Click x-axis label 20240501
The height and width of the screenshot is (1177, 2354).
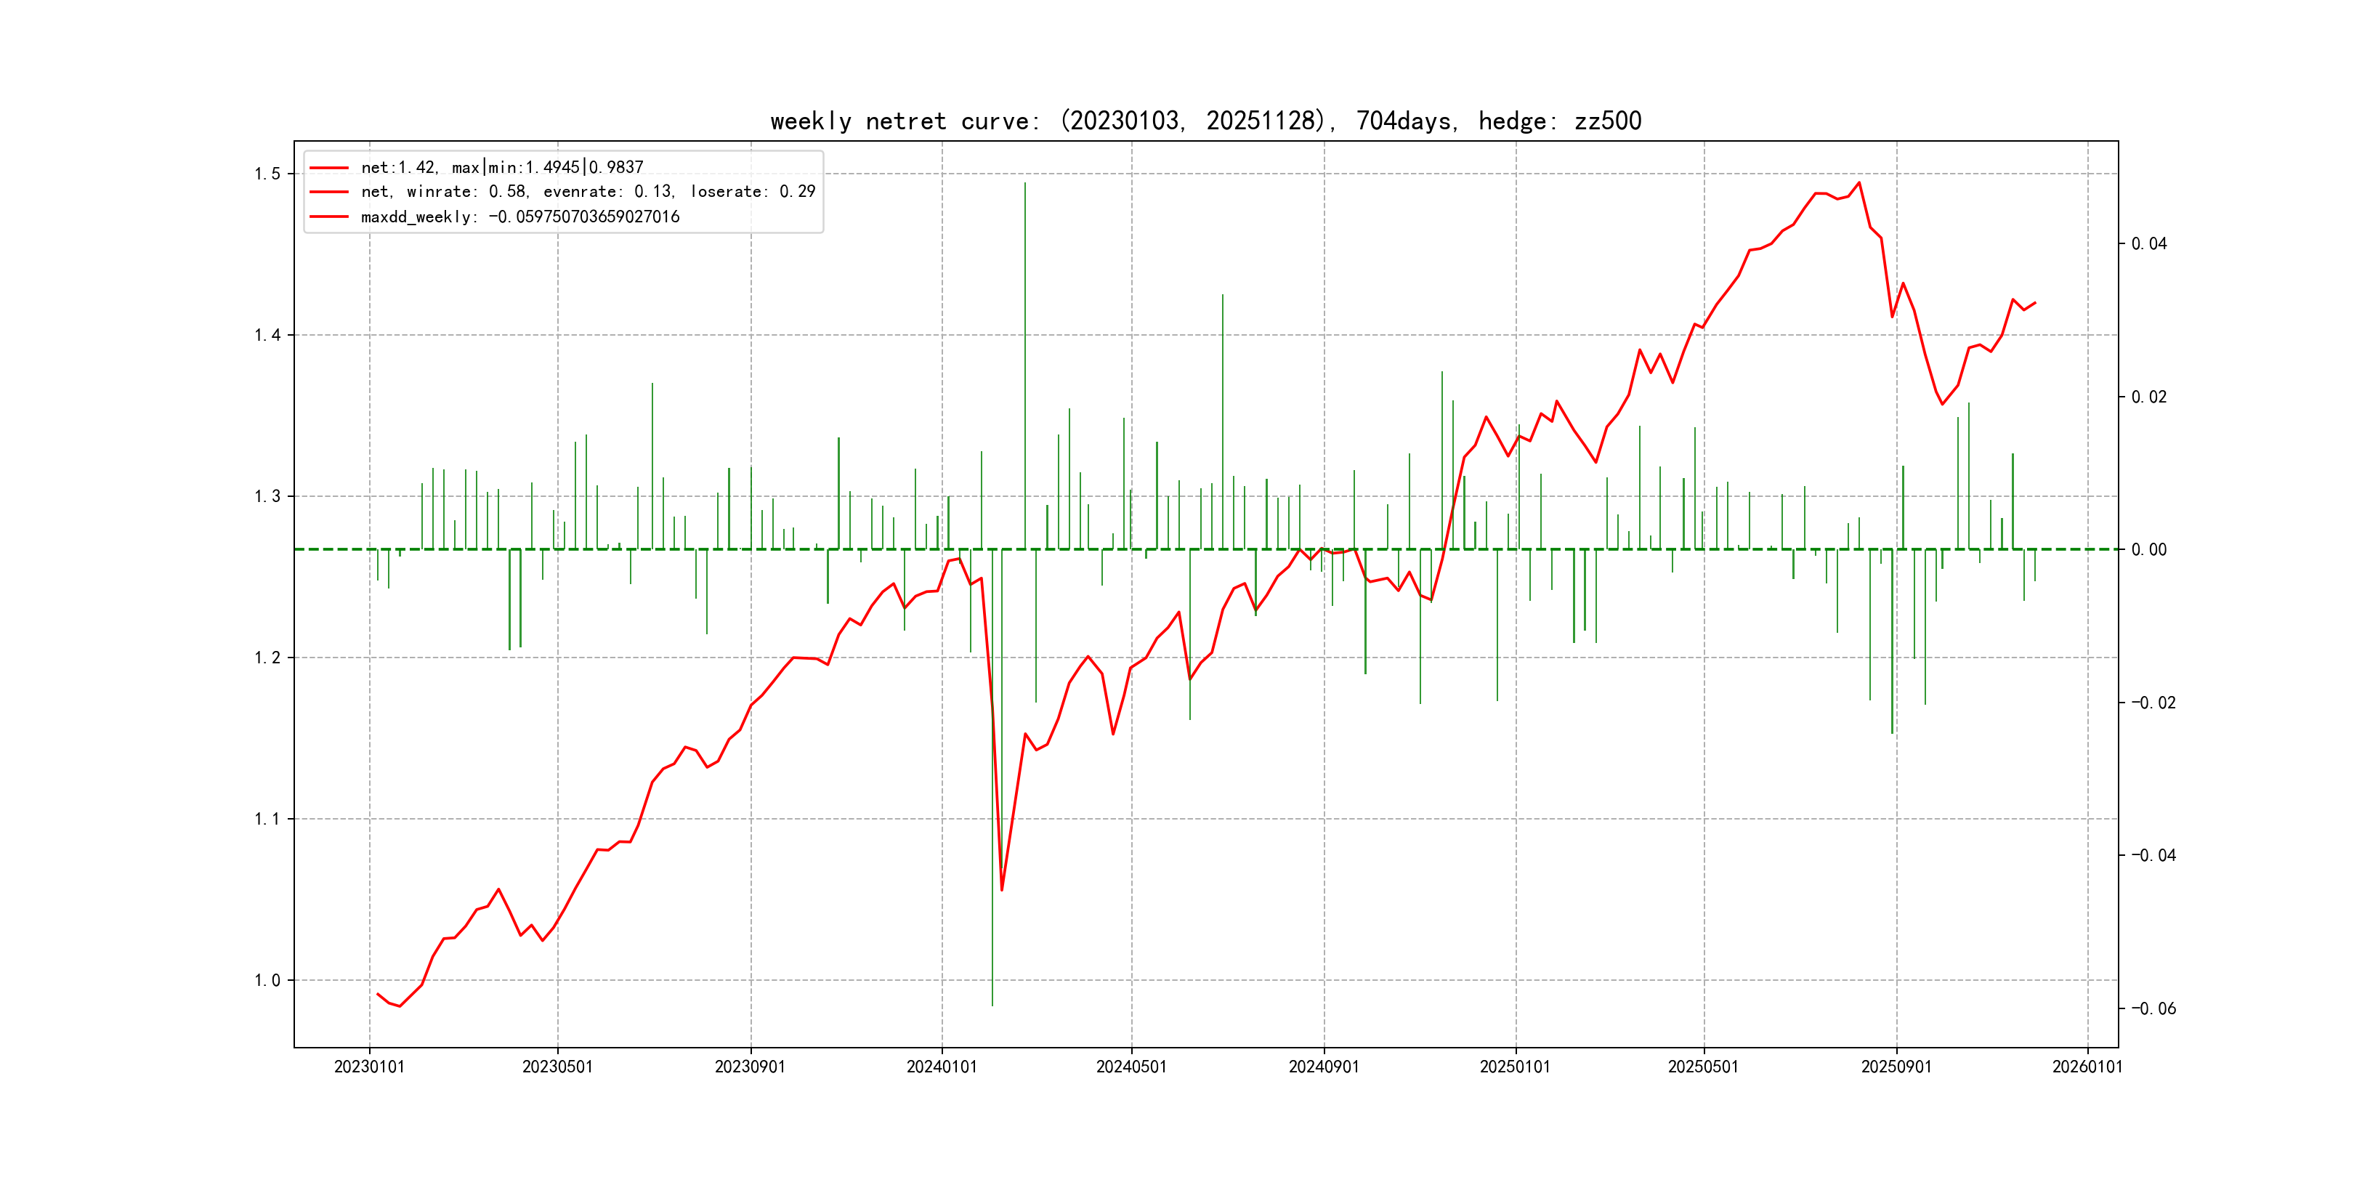(x=1131, y=1067)
